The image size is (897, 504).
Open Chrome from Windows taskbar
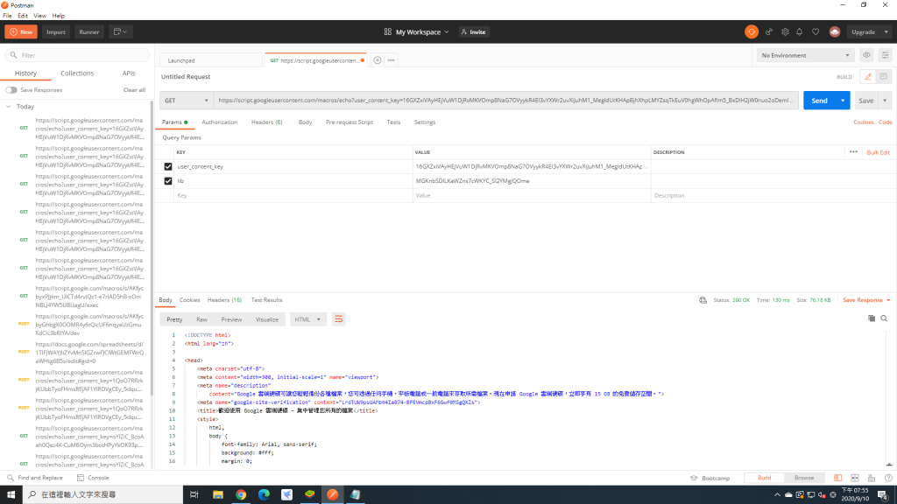point(241,495)
